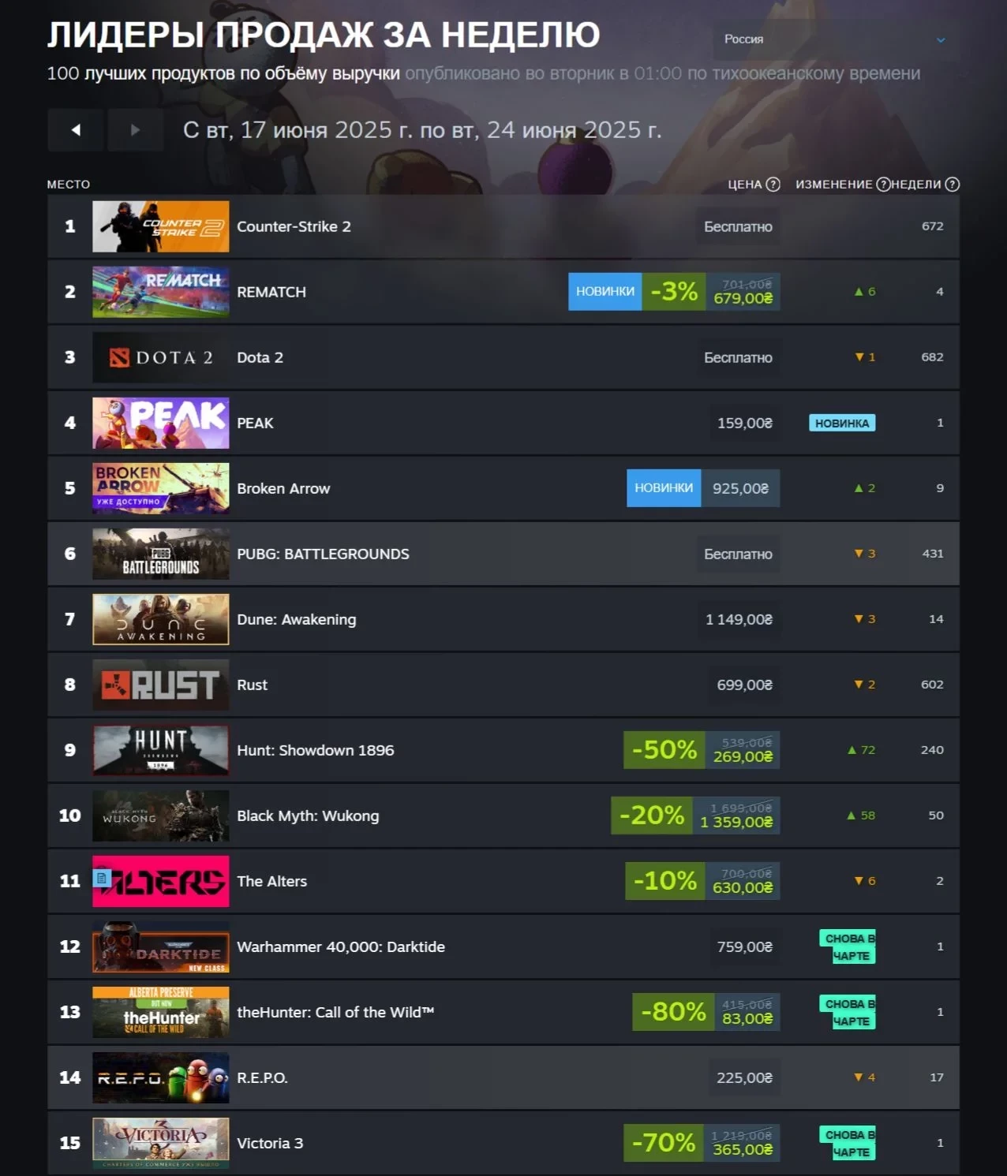Click the help icon next to ЦЕНА
The height and width of the screenshot is (1176, 1007).
(773, 185)
